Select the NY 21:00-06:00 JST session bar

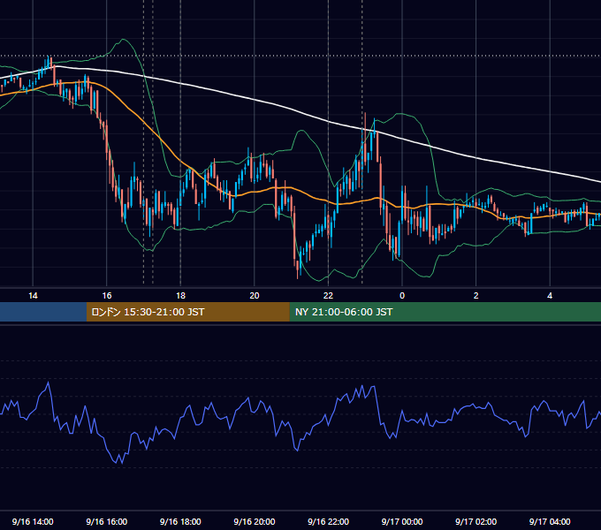[x=445, y=312]
